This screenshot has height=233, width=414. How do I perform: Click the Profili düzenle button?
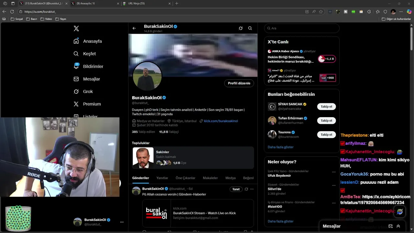tap(239, 83)
